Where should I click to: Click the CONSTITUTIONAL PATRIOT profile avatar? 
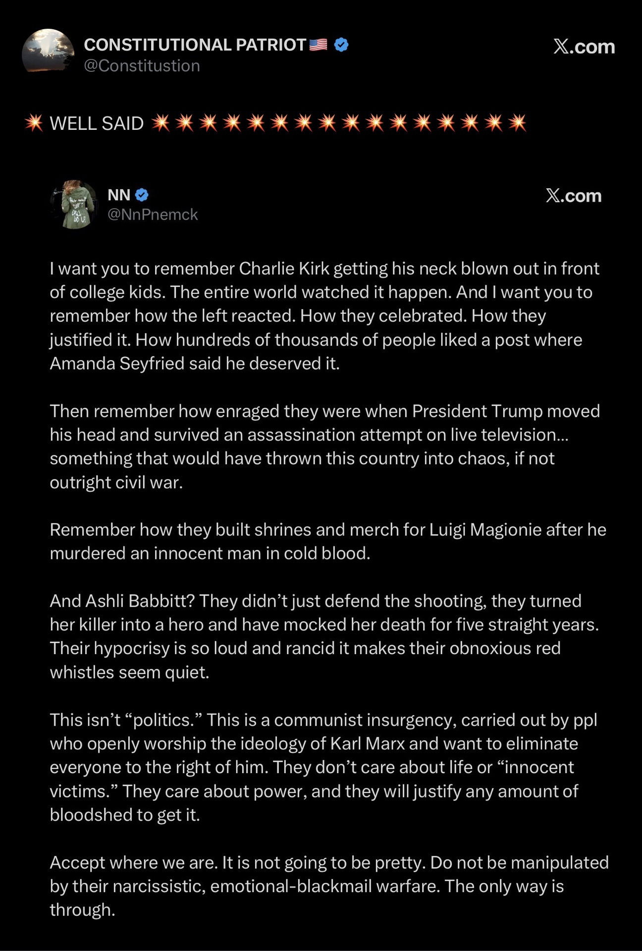point(48,51)
